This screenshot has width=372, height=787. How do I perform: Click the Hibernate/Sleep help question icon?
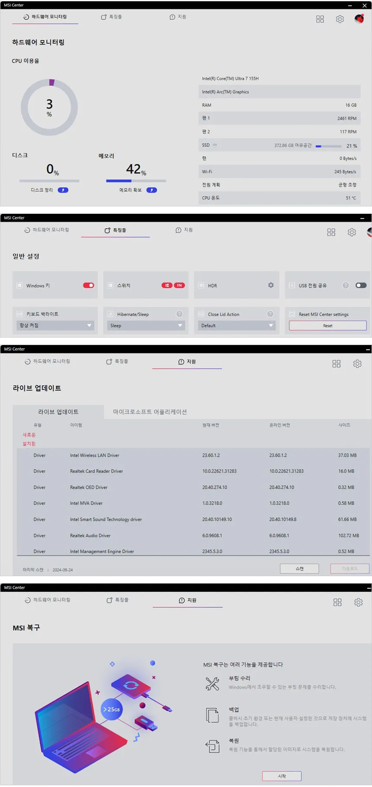click(180, 314)
